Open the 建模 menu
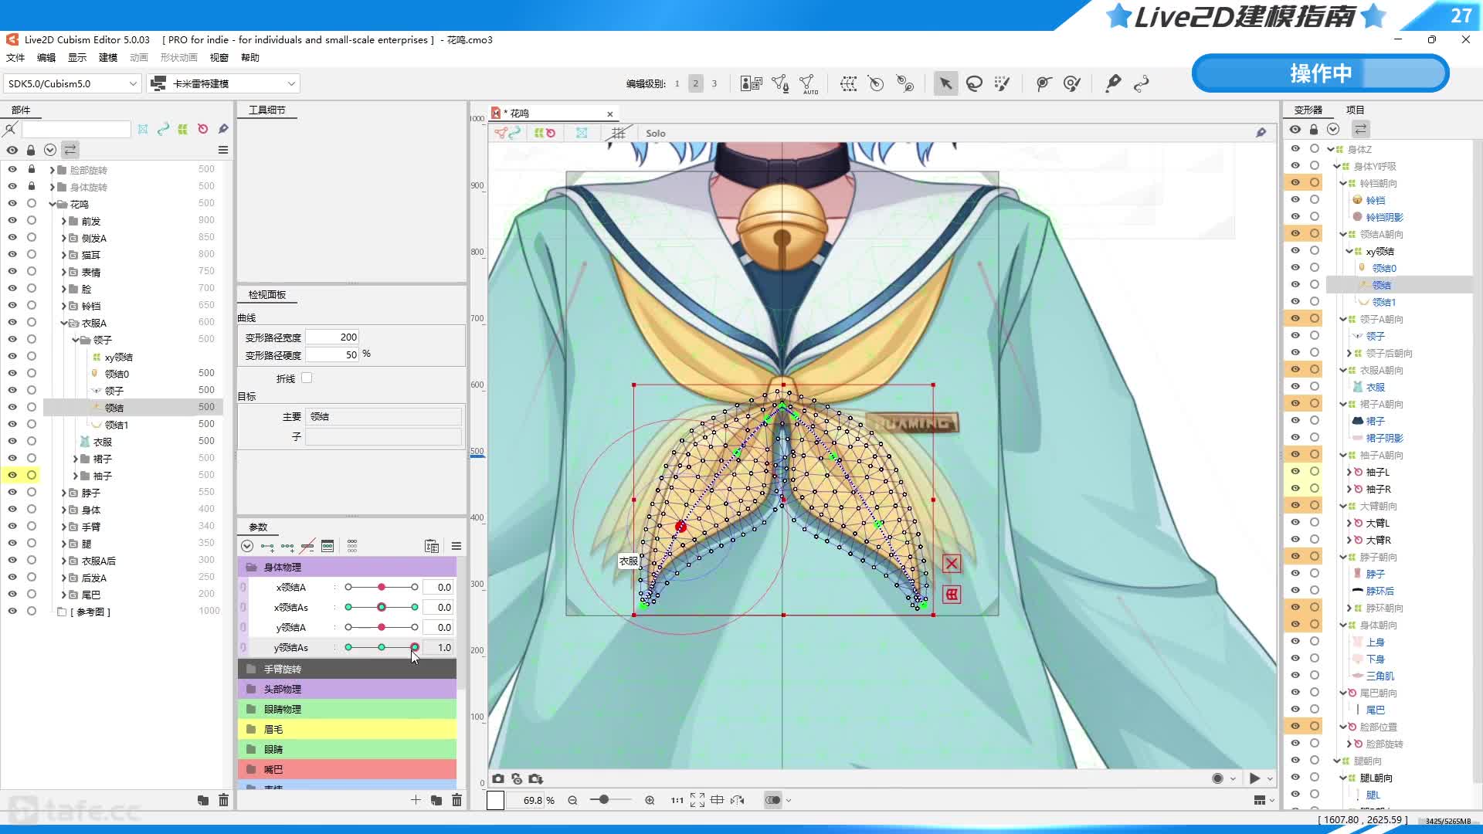 coord(108,58)
